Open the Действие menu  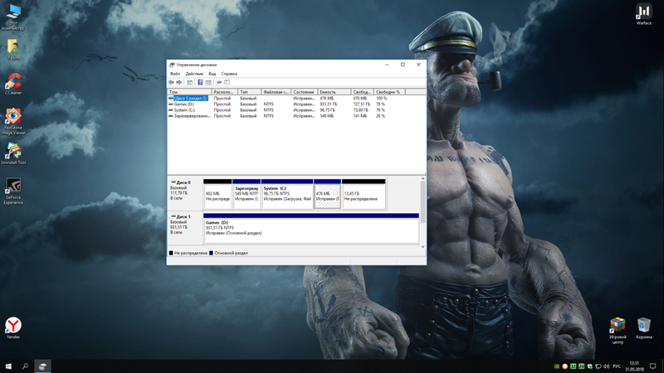click(x=194, y=74)
